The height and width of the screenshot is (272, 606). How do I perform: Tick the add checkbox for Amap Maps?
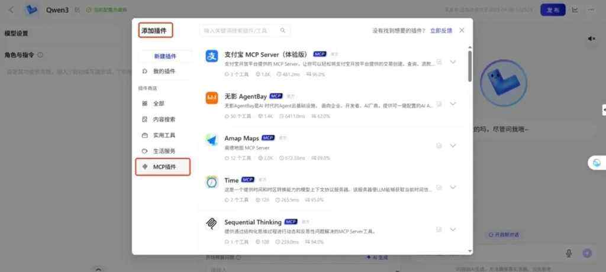click(x=439, y=145)
